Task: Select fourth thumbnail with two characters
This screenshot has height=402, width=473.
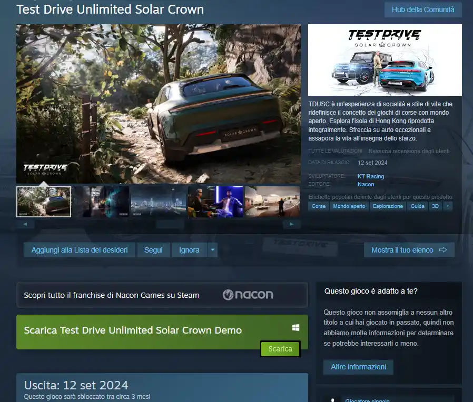Action: click(x=215, y=202)
